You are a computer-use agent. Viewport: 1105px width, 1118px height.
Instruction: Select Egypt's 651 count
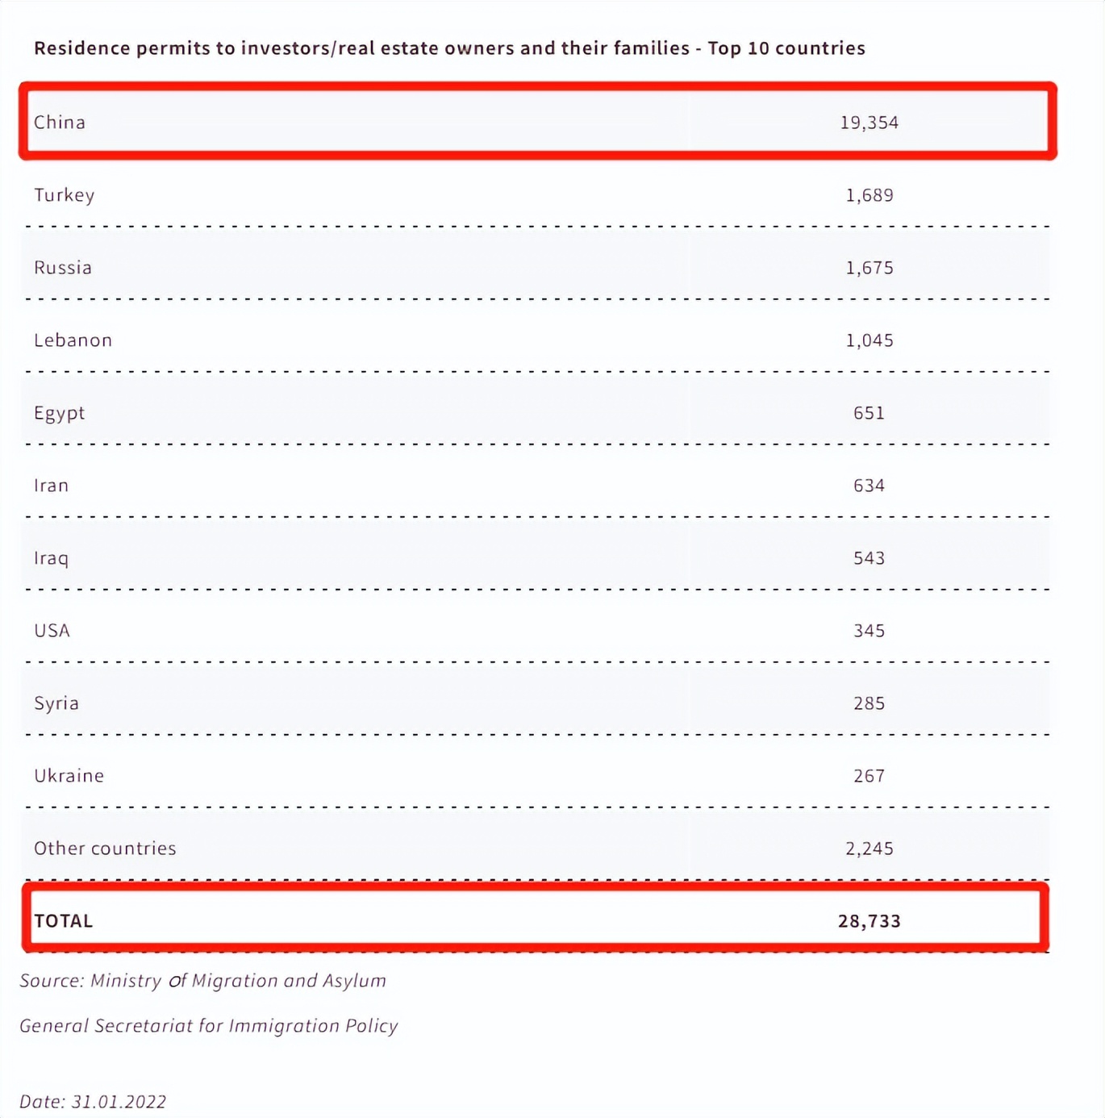[x=869, y=413]
